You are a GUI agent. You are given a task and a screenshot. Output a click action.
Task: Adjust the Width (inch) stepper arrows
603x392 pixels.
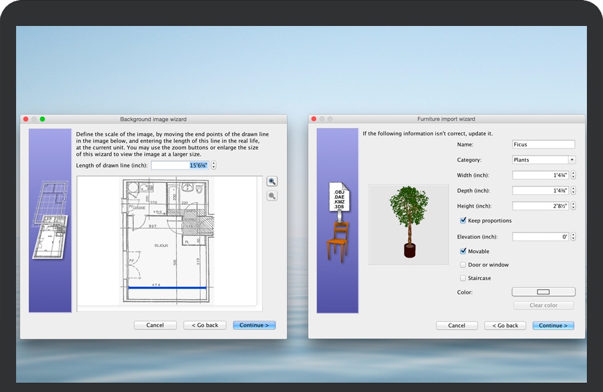click(573, 175)
